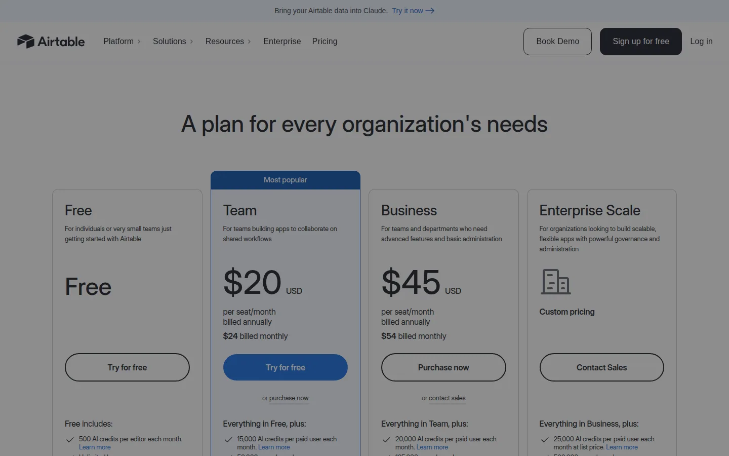
Task: Click the checkmark beside 20,000 AI credits
Action: click(386, 440)
